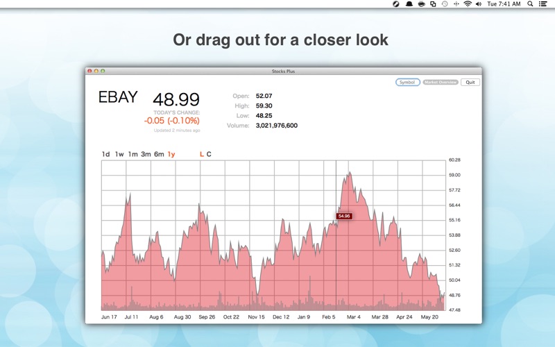555x347 pixels.
Task: Zoom the Stocks Plus window
Action: coord(103,71)
